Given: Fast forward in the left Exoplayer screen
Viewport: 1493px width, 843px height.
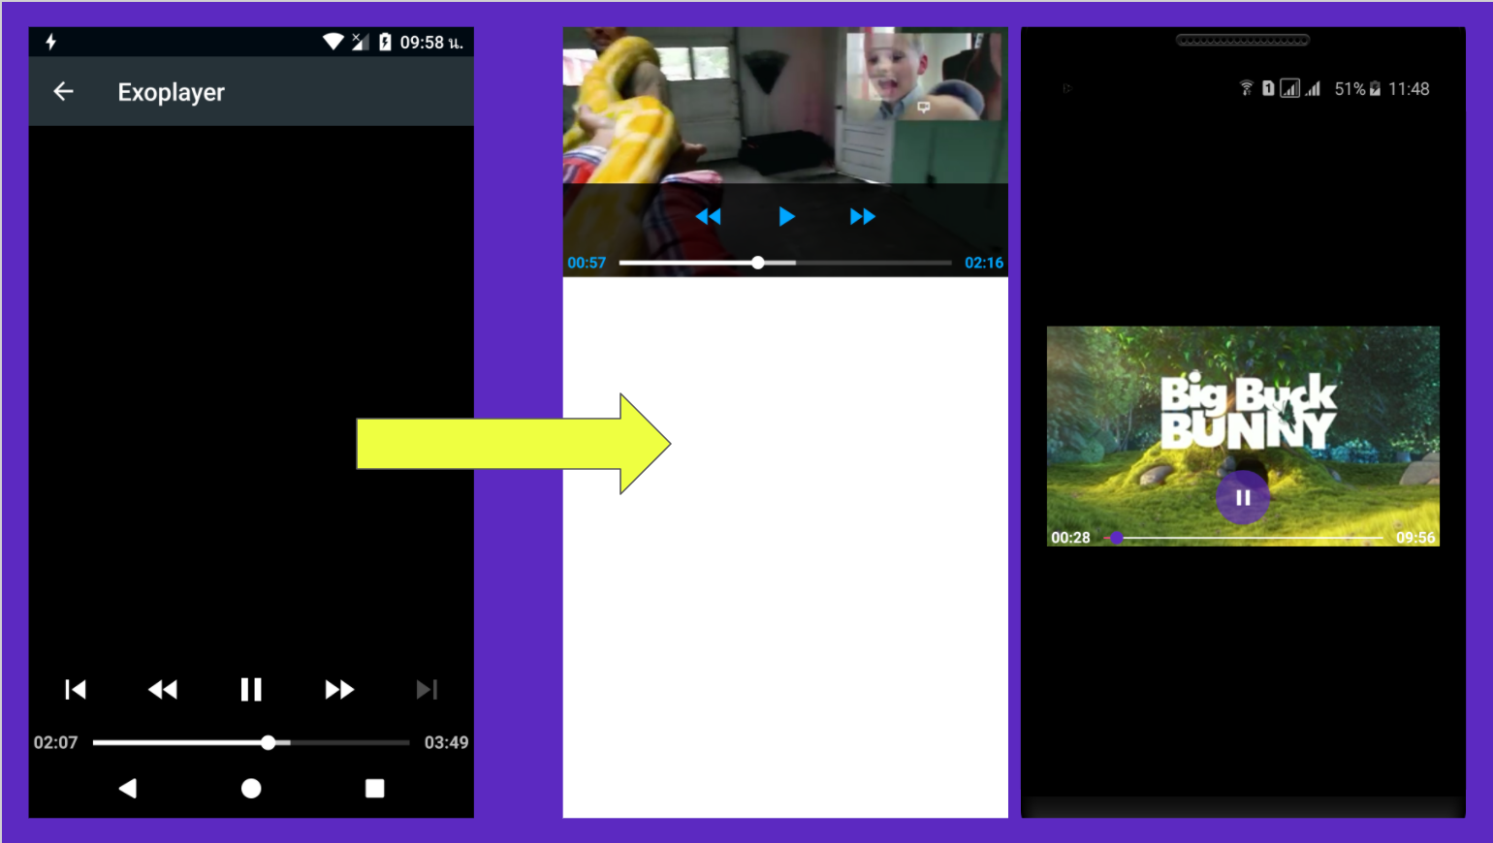Looking at the screenshot, I should point(339,689).
